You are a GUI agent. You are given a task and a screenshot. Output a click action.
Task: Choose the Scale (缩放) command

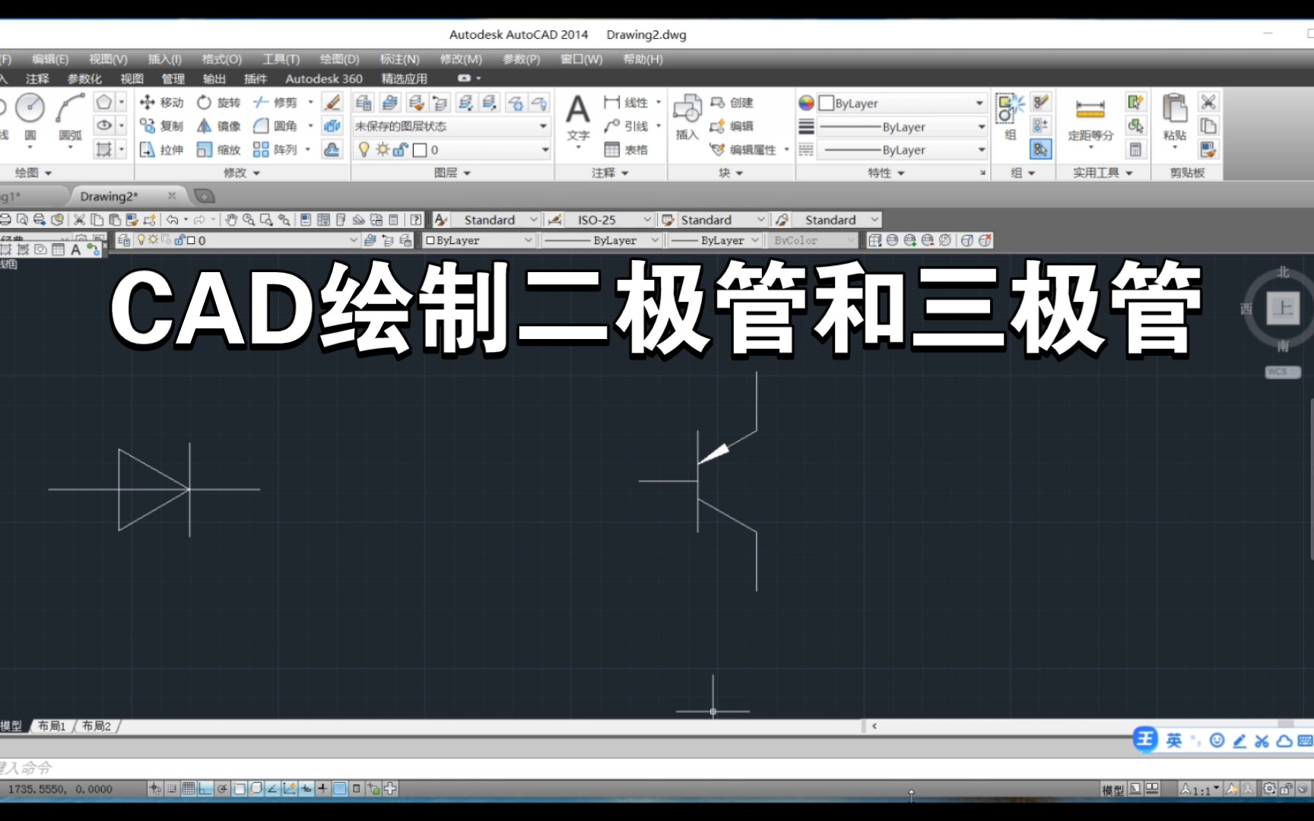pyautogui.click(x=218, y=150)
